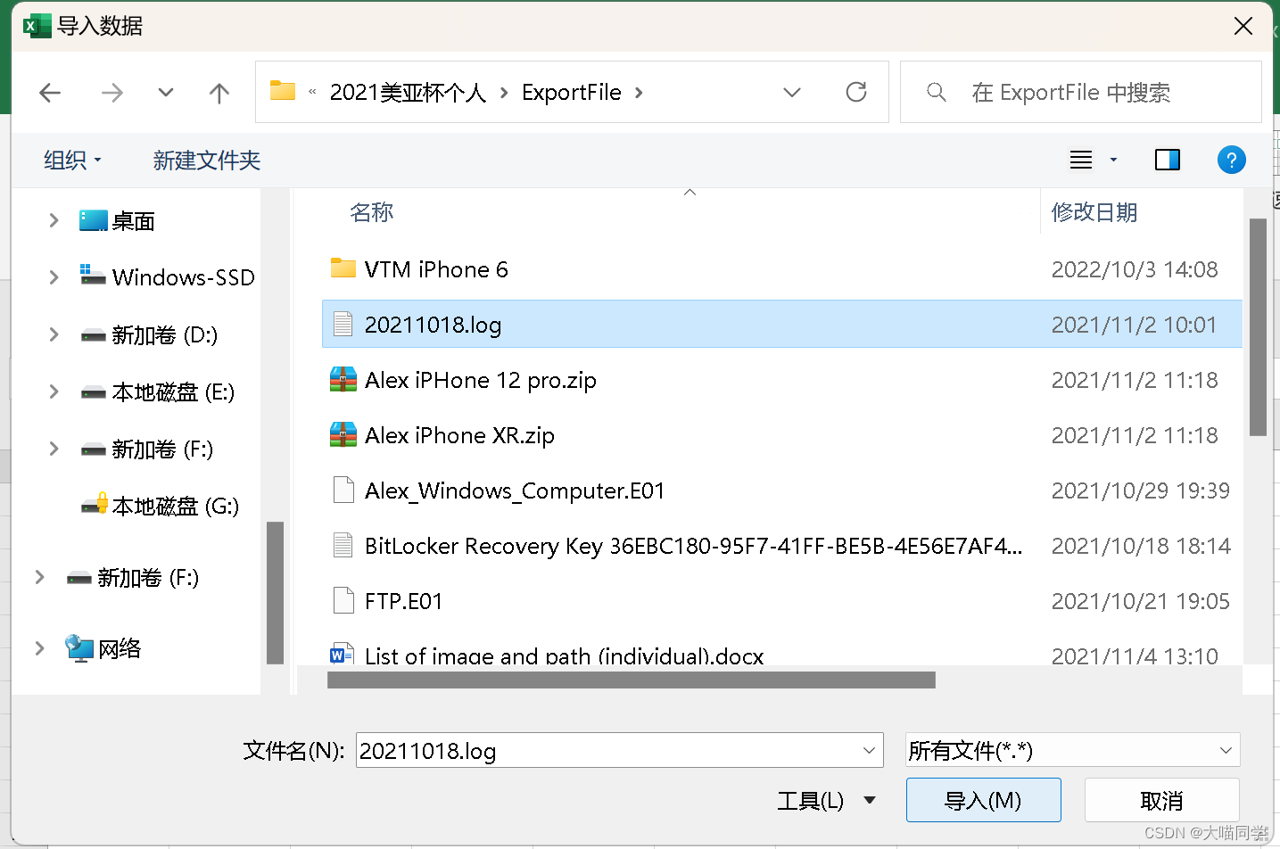Navigate to 2021美亚杯个人 breadcrumb

pyautogui.click(x=408, y=92)
